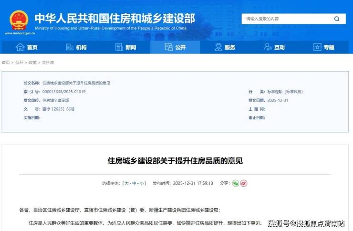The height and width of the screenshot is (231, 353).
Task: Go to 政策 in breadcrumb
Action: (32, 63)
